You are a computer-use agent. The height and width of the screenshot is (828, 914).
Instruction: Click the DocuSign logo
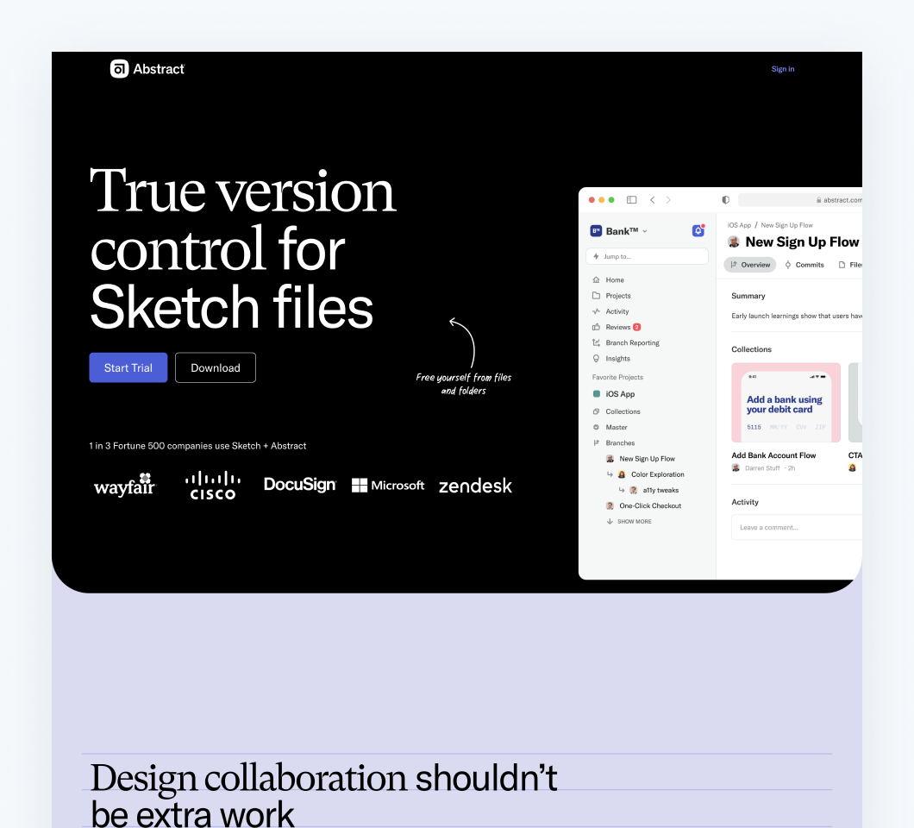299,485
